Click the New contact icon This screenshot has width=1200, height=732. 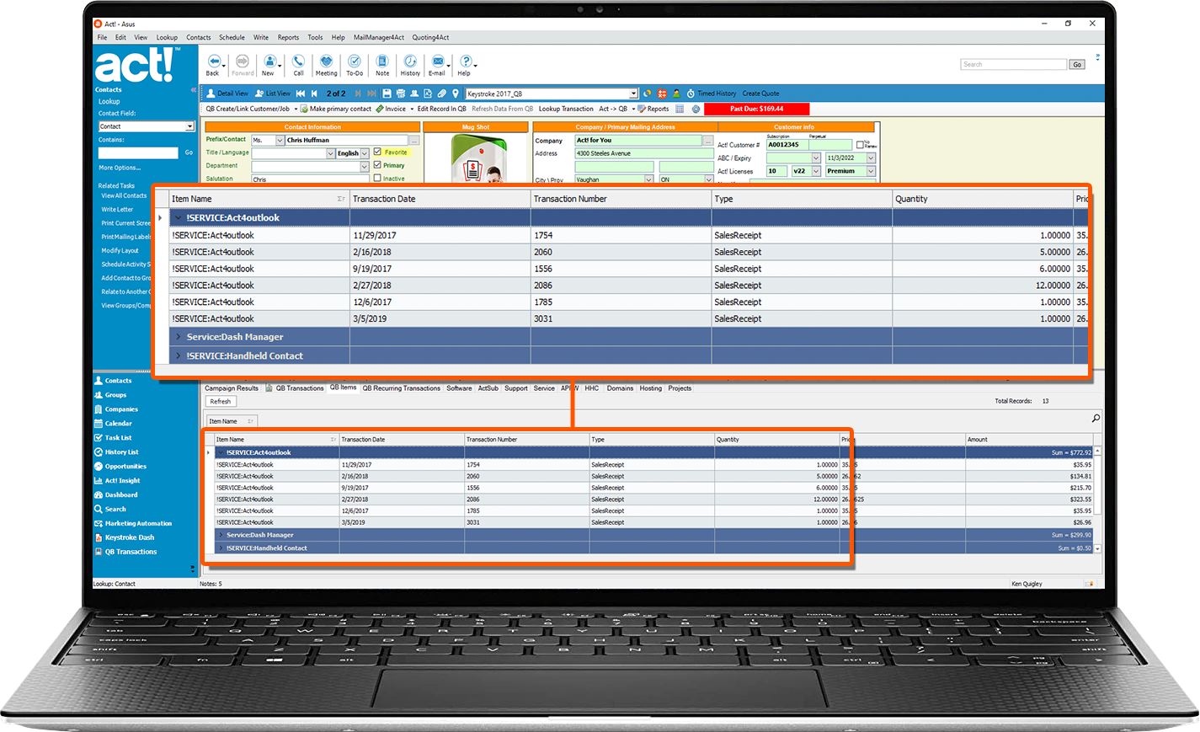[x=269, y=61]
